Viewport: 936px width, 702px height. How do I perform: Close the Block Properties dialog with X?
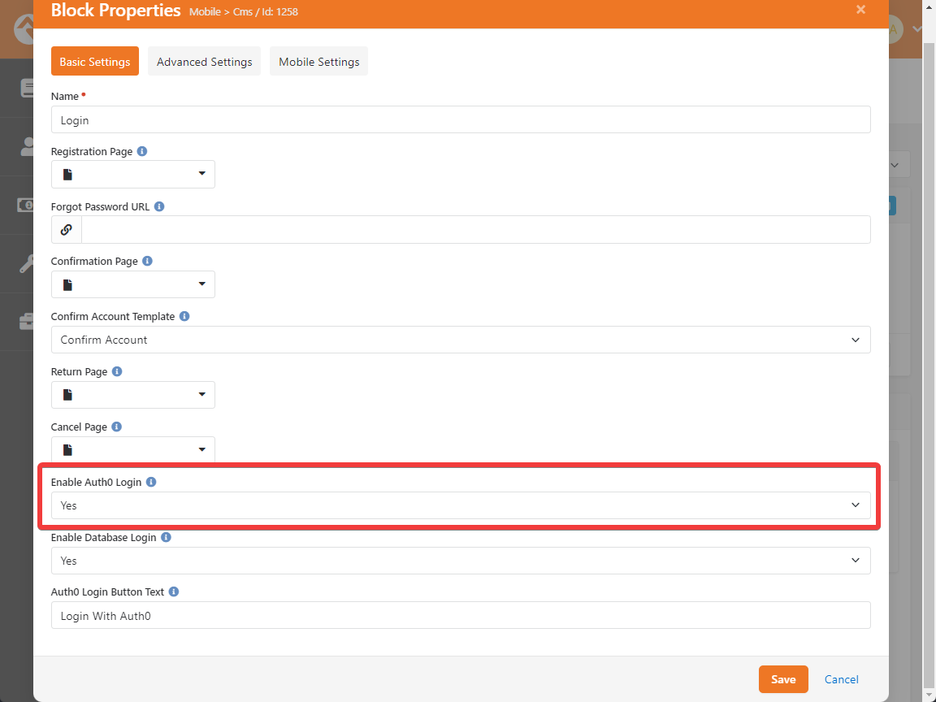pos(860,10)
